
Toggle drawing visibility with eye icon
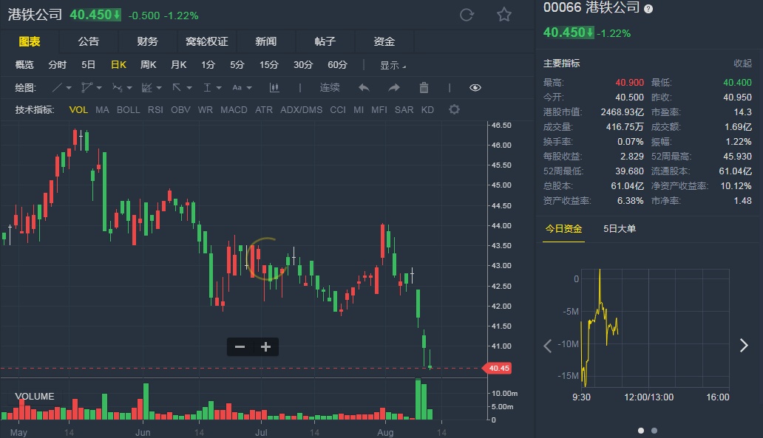475,87
